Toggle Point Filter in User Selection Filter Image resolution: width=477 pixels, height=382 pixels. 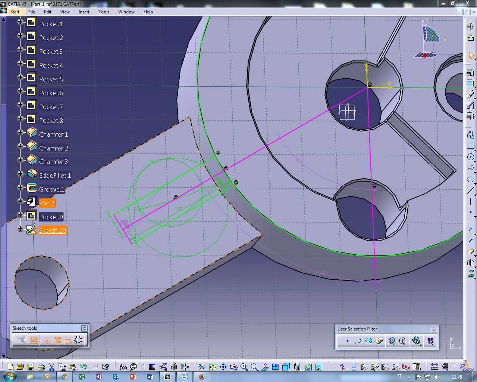pyautogui.click(x=347, y=341)
